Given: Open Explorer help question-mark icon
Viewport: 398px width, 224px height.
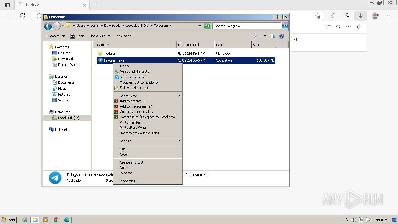Looking at the screenshot, I should coord(282,36).
